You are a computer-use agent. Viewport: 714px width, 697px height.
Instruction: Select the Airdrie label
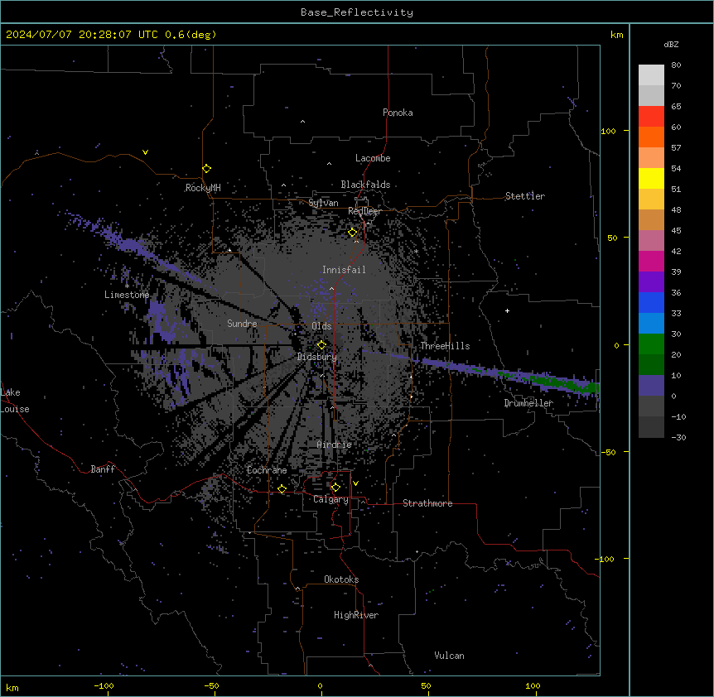pos(335,445)
